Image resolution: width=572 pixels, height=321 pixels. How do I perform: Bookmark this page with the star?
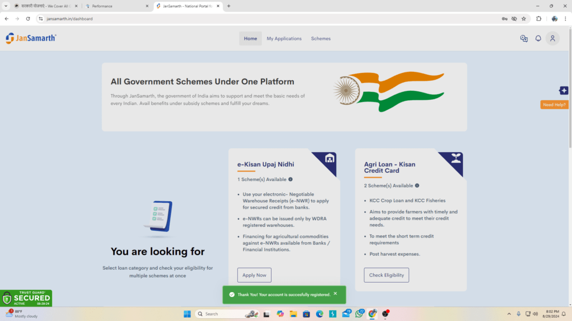523,19
